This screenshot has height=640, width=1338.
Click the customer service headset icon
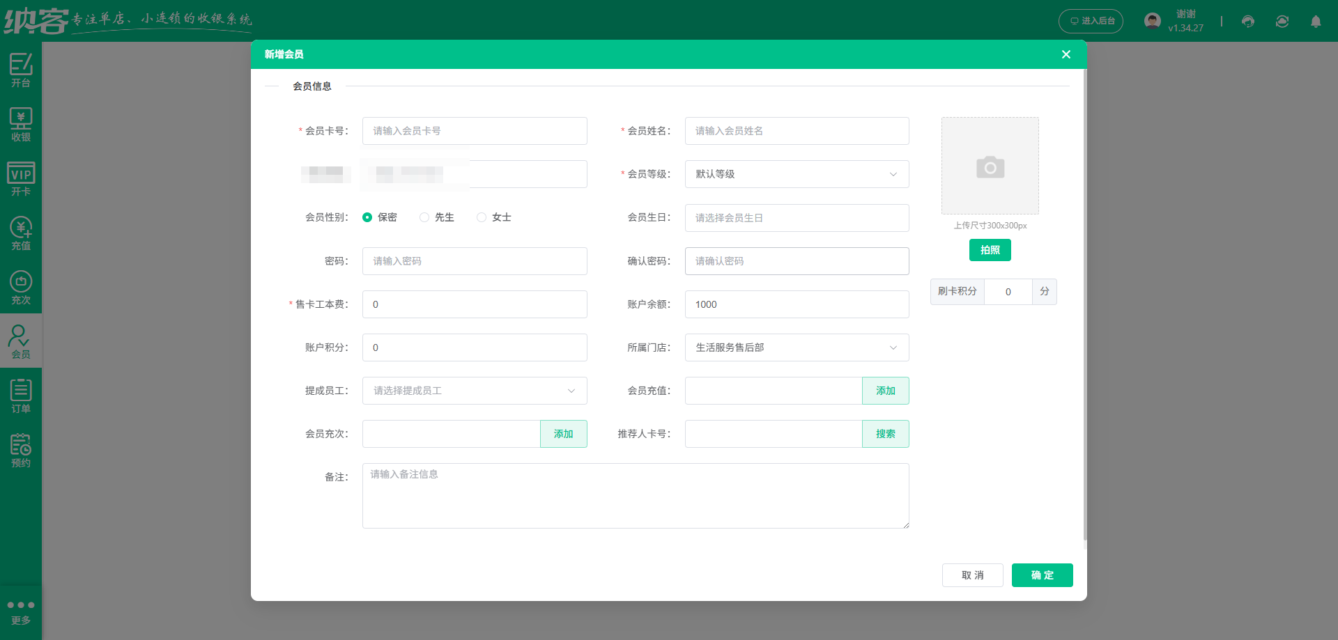1247,22
